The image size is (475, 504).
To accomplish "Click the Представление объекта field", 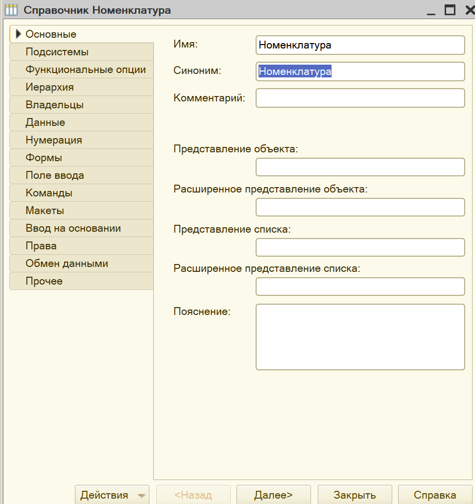I will 360,167.
